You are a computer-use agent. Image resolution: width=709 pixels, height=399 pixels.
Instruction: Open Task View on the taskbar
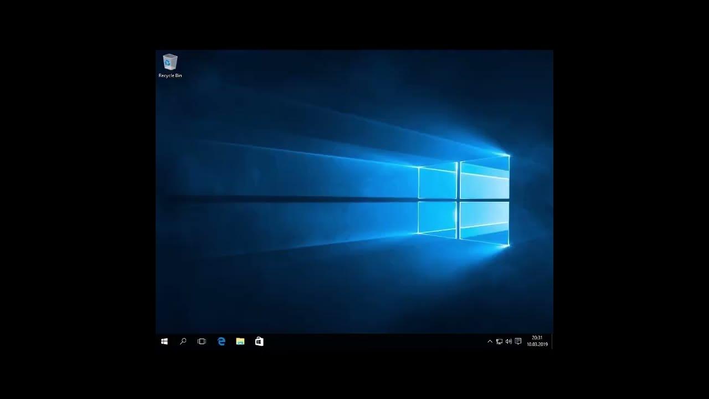202,342
